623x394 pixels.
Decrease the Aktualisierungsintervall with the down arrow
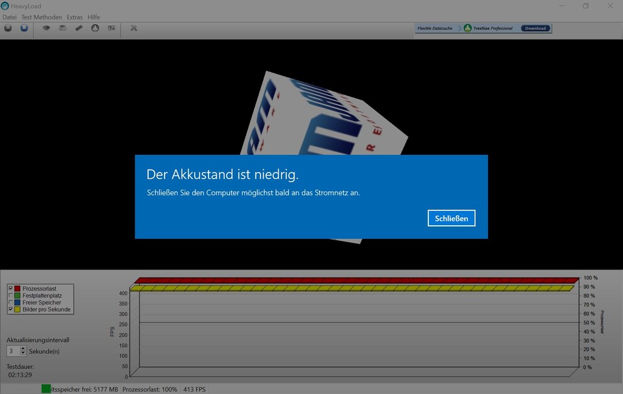[x=23, y=353]
